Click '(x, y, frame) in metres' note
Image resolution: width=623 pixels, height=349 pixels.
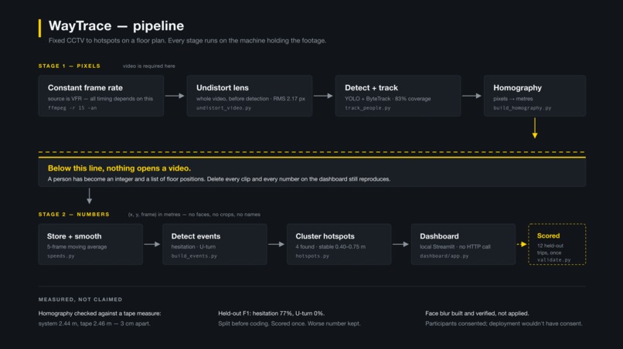click(x=154, y=215)
